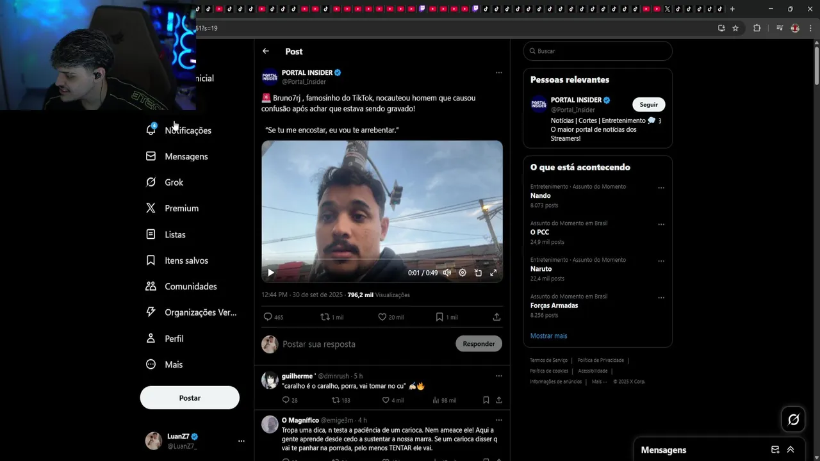820x461 pixels.
Task: Open options for Forças Armadas trend
Action: (661, 298)
